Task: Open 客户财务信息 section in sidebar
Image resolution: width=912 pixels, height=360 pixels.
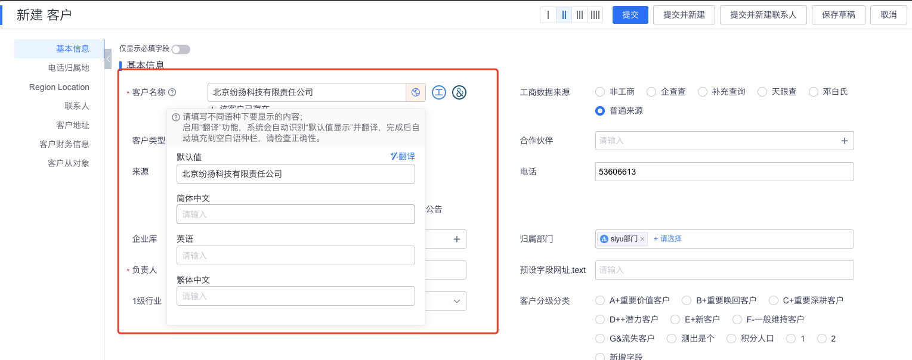Action: (64, 144)
